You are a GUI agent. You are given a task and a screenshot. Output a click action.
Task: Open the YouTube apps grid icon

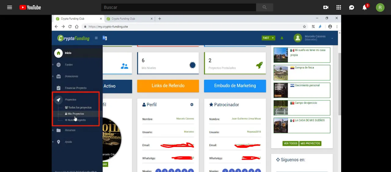pyautogui.click(x=338, y=7)
